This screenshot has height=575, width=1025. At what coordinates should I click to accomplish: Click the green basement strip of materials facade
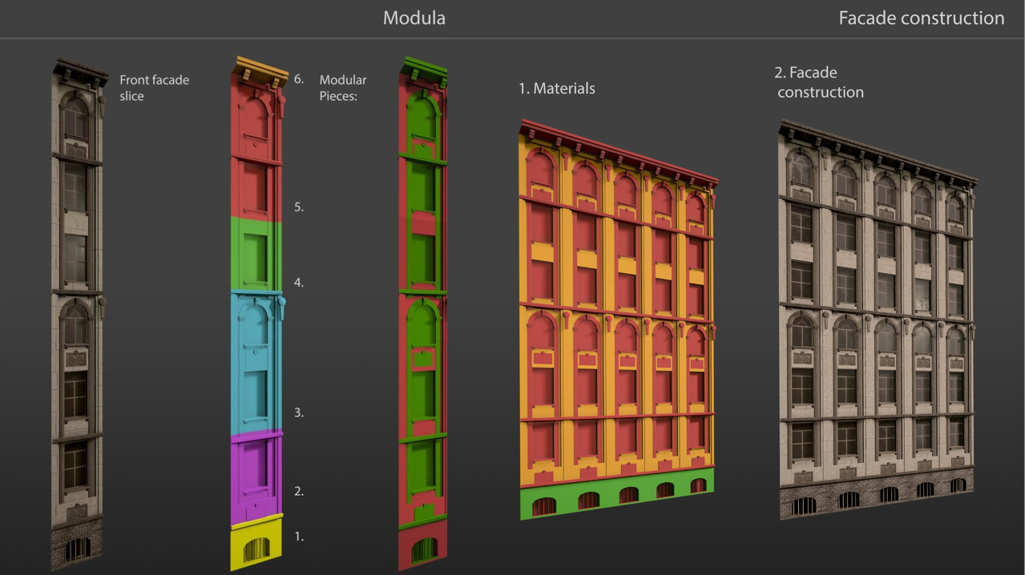pos(616,494)
